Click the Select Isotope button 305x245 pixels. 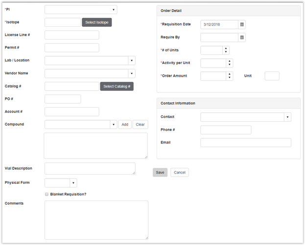97,22
